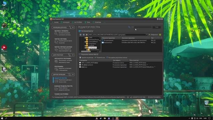
Task: Open the Результаты поиска tab
Action: pos(89,54)
